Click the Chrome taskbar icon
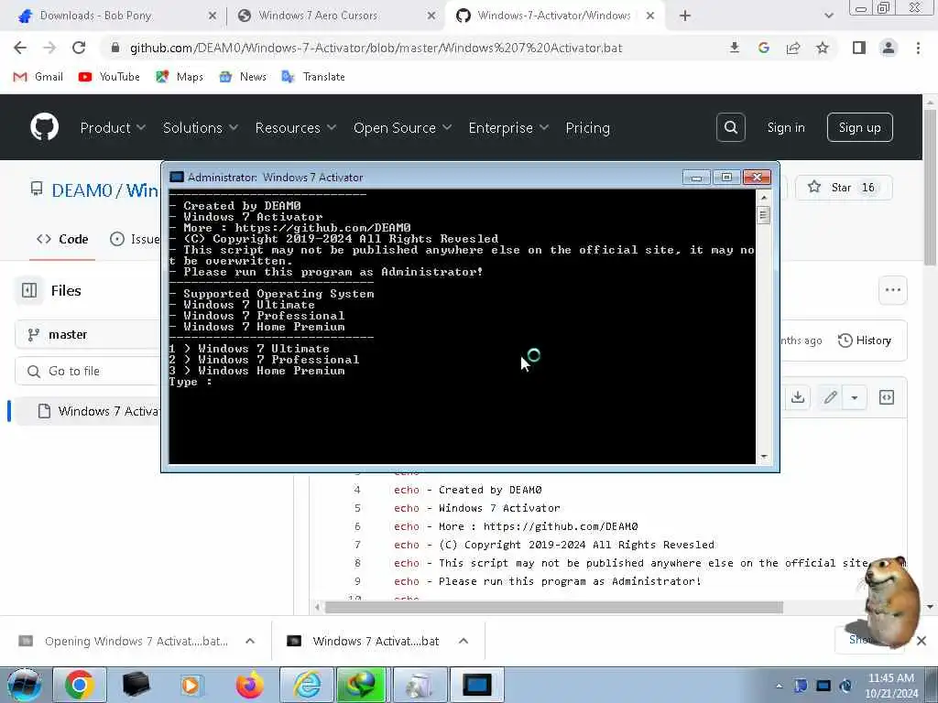938x703 pixels. pos(80,685)
